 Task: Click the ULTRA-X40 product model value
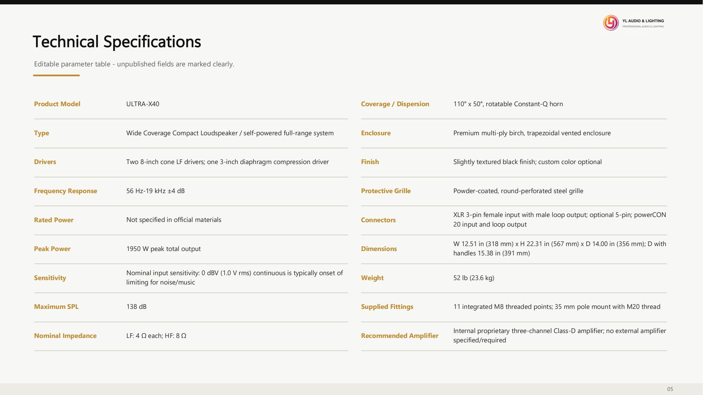[143, 104]
